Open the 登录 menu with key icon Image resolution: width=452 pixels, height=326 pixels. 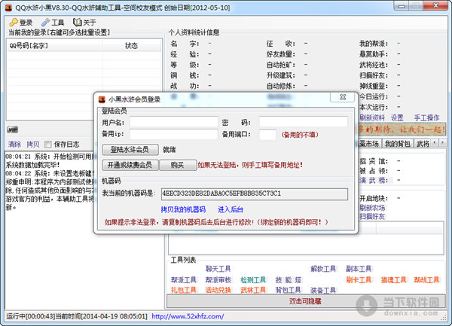click(x=21, y=23)
